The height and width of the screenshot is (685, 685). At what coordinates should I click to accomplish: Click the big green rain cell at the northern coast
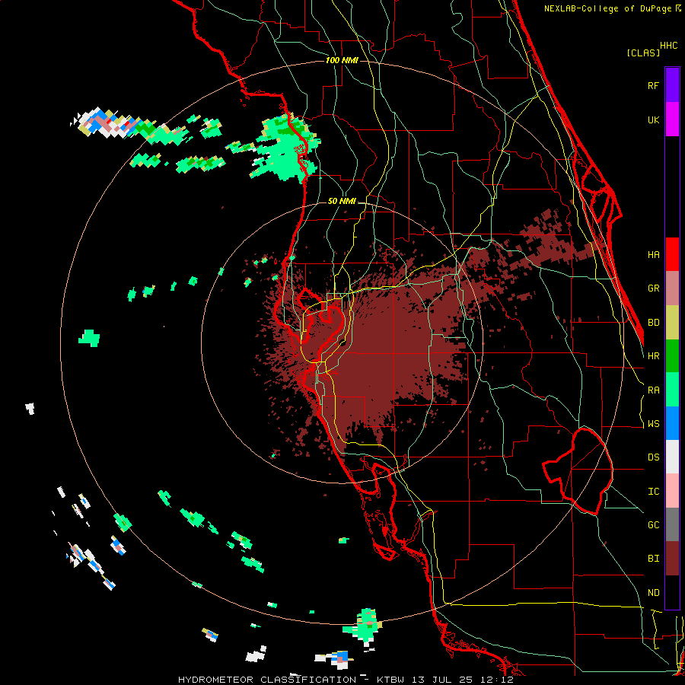click(286, 148)
